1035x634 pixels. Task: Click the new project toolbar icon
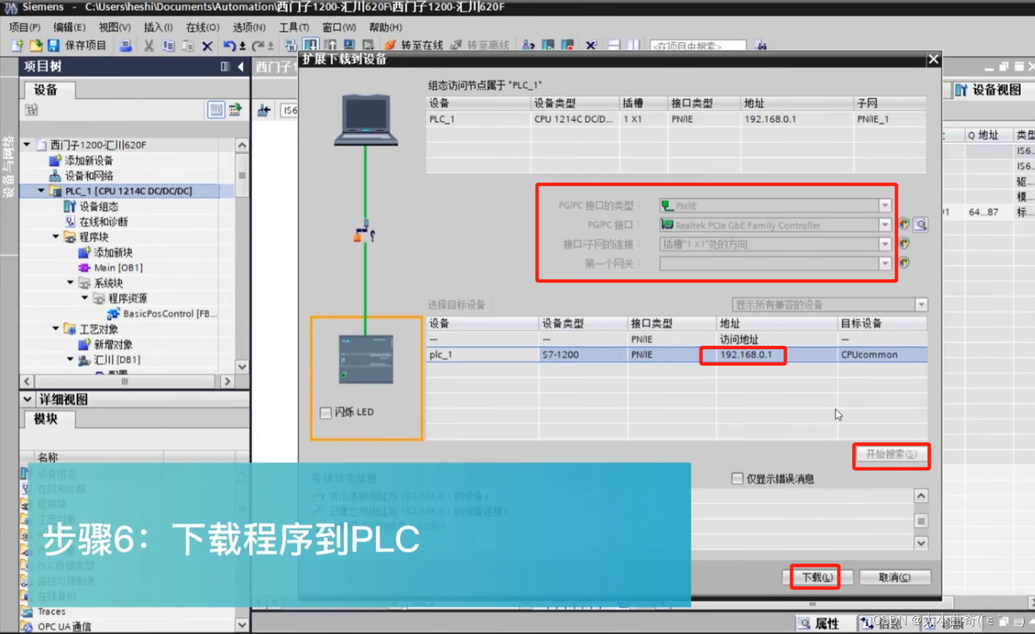click(x=17, y=45)
